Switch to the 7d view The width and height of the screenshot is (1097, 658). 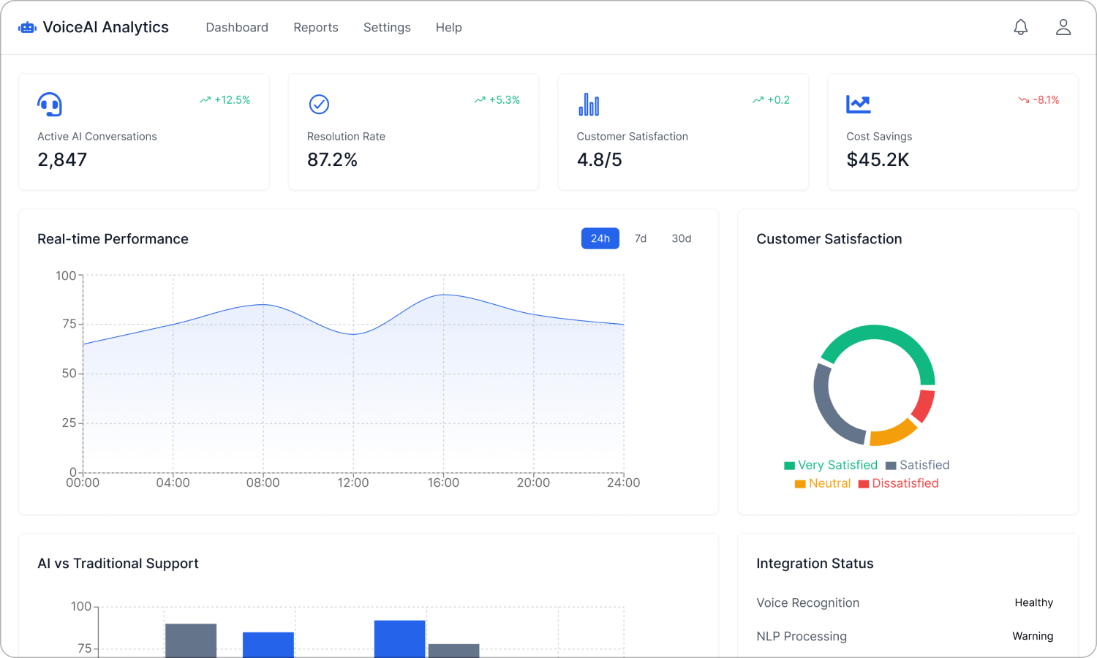pos(641,238)
